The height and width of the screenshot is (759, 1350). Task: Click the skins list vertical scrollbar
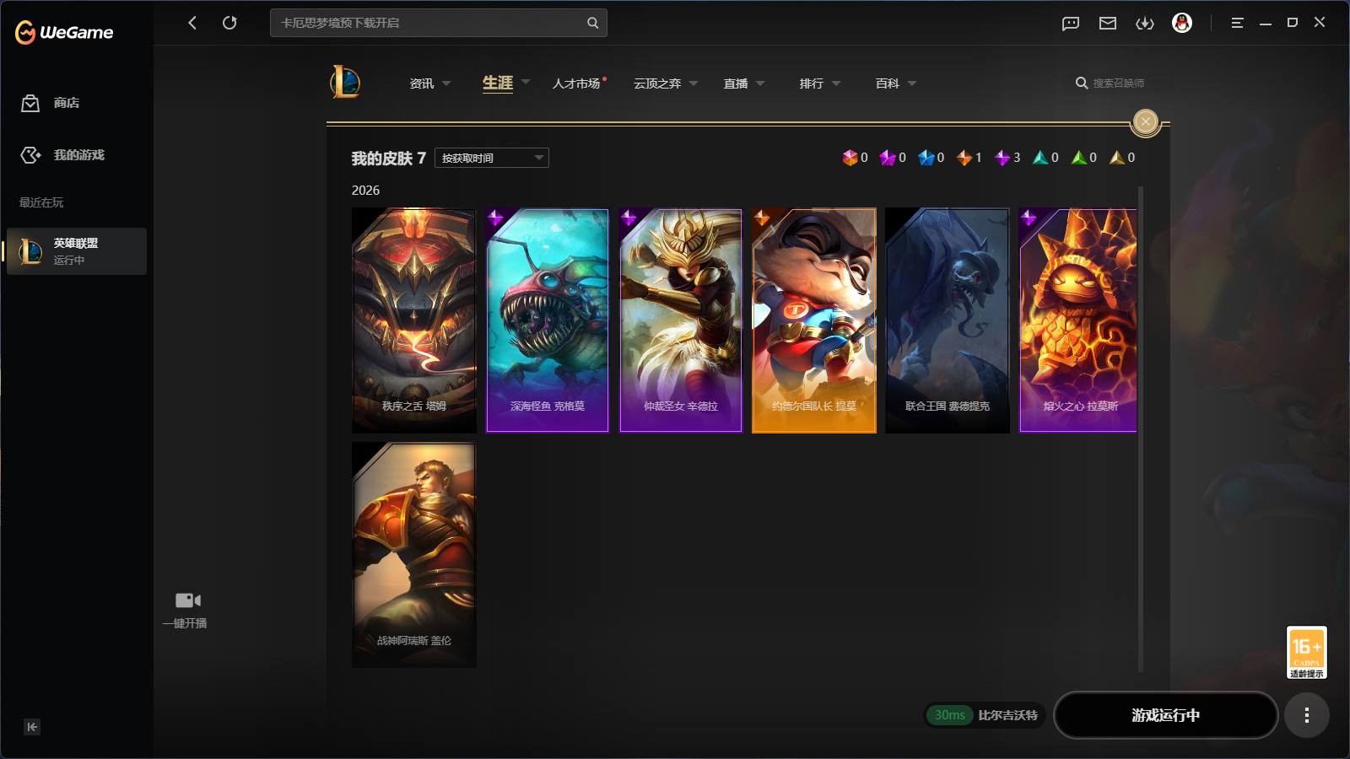click(x=1141, y=429)
